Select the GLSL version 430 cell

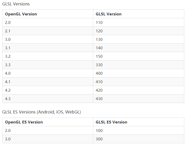tap(99, 99)
